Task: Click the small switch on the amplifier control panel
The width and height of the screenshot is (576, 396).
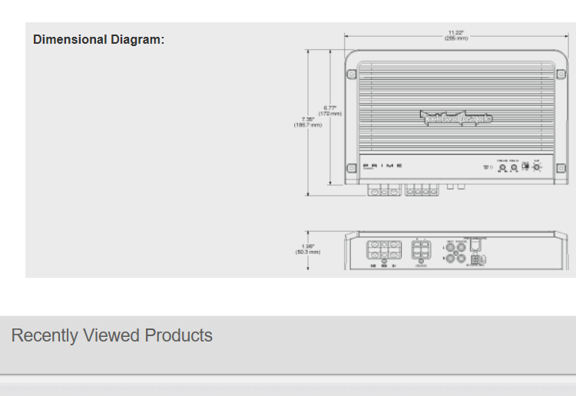Action: (x=525, y=166)
